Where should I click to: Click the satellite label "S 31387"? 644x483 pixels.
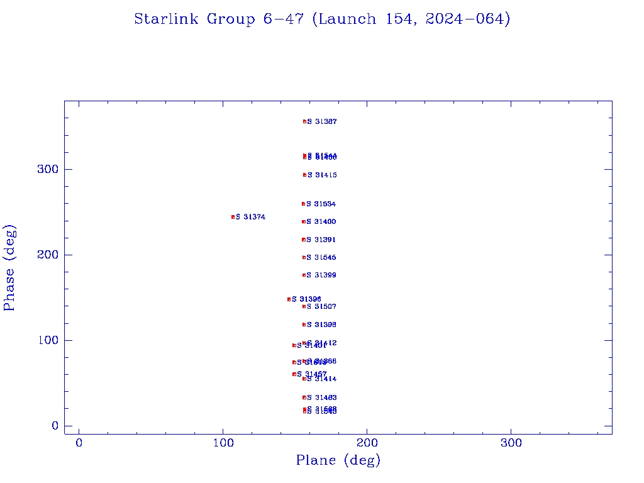322,121
